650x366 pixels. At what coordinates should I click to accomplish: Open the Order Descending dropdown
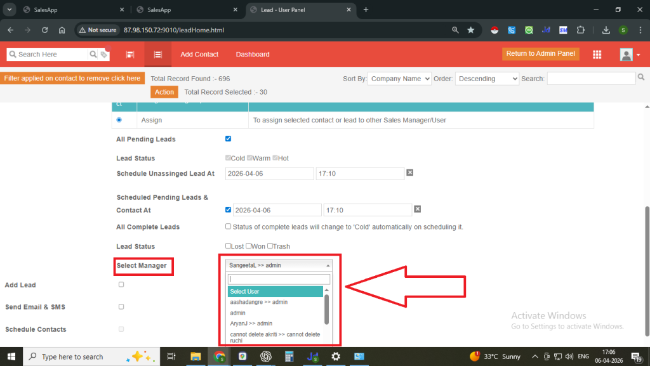pos(487,79)
